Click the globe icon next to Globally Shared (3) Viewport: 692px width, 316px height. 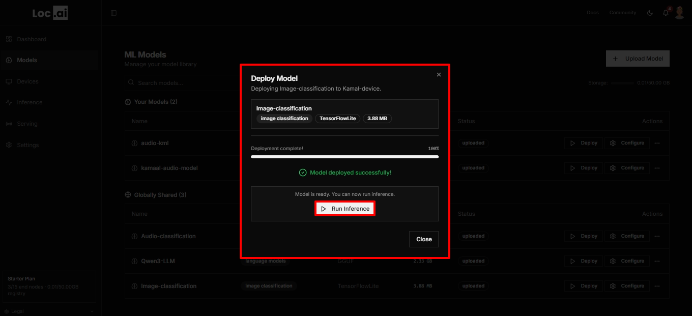[x=128, y=195]
